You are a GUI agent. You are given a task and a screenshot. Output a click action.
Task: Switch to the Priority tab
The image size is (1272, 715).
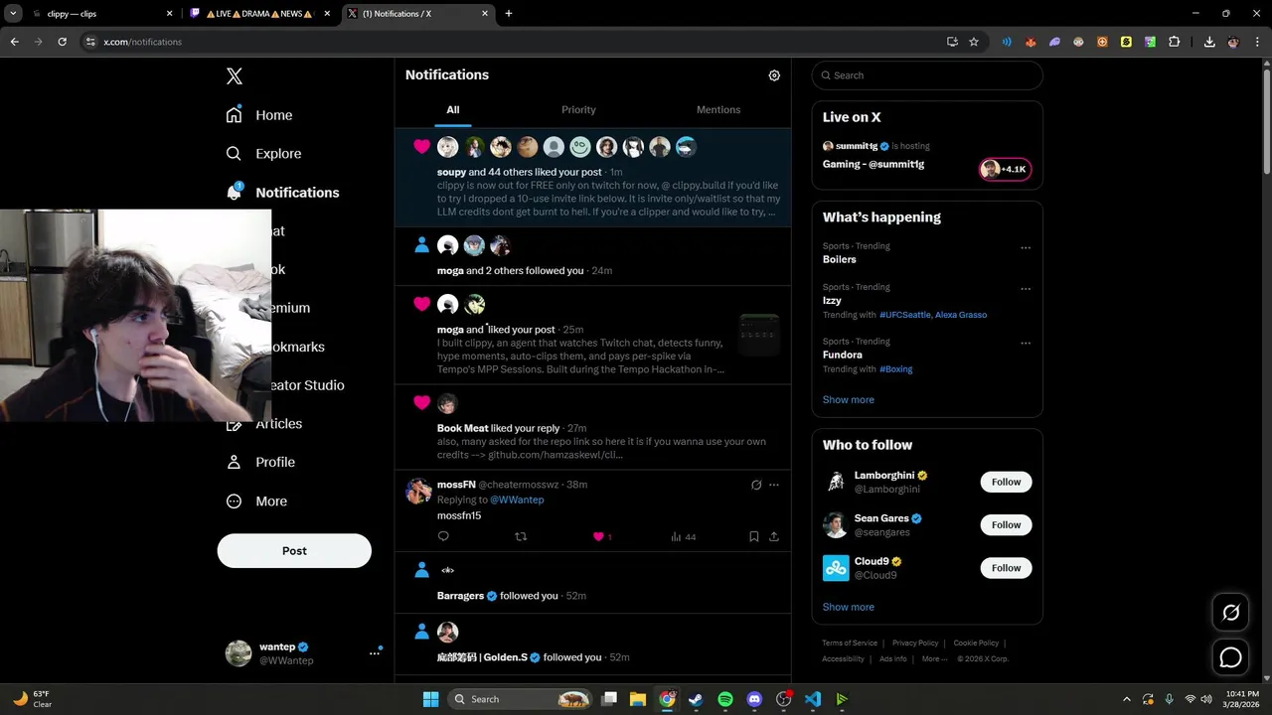[578, 110]
